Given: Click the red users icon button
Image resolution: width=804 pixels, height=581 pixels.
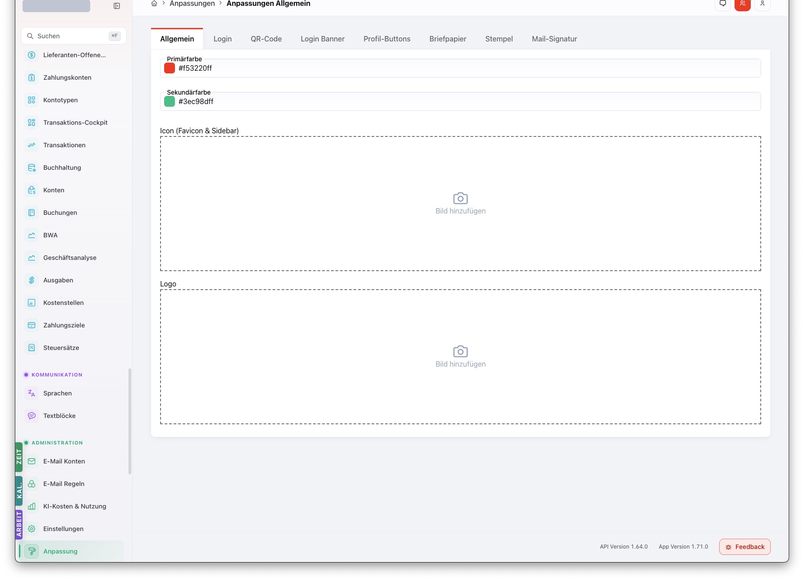Looking at the screenshot, I should [743, 4].
